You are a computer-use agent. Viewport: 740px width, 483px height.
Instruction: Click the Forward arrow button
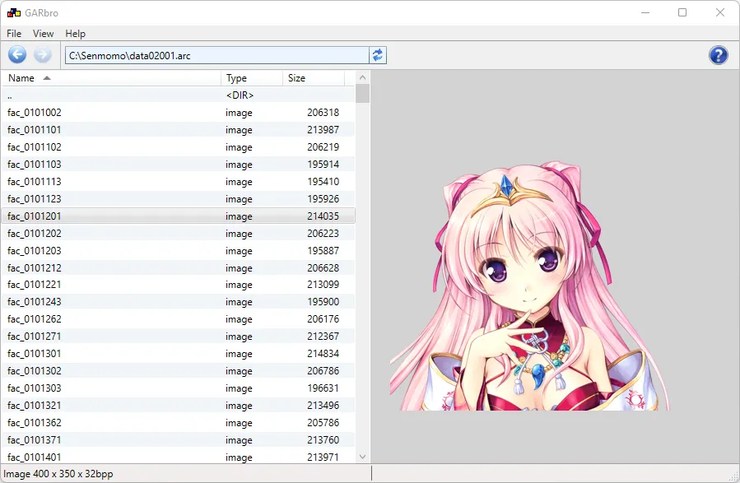pos(43,55)
